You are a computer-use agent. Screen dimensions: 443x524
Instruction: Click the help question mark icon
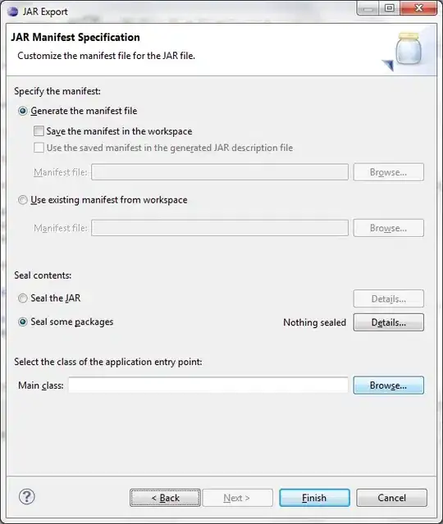[27, 497]
